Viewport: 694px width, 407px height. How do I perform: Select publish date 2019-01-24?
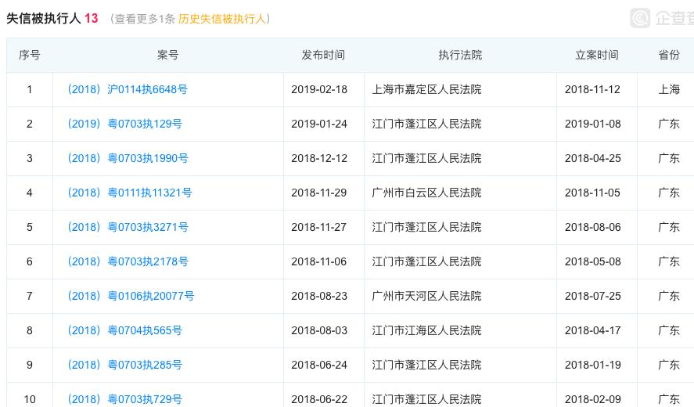click(x=319, y=124)
